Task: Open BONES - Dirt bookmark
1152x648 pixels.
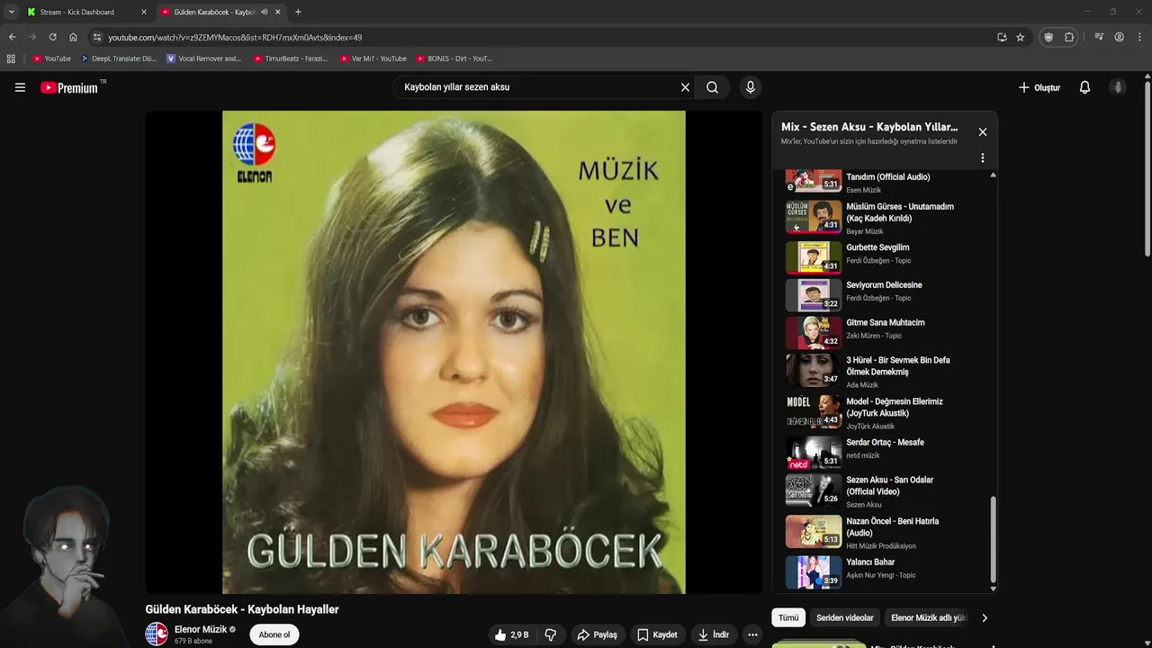Action: [454, 58]
